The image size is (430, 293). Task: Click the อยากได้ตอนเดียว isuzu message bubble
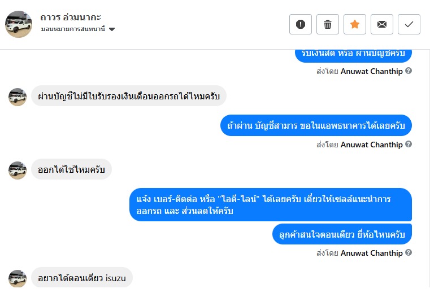coord(82,278)
